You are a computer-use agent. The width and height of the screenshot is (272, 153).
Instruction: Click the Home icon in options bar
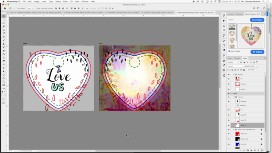[5, 8]
